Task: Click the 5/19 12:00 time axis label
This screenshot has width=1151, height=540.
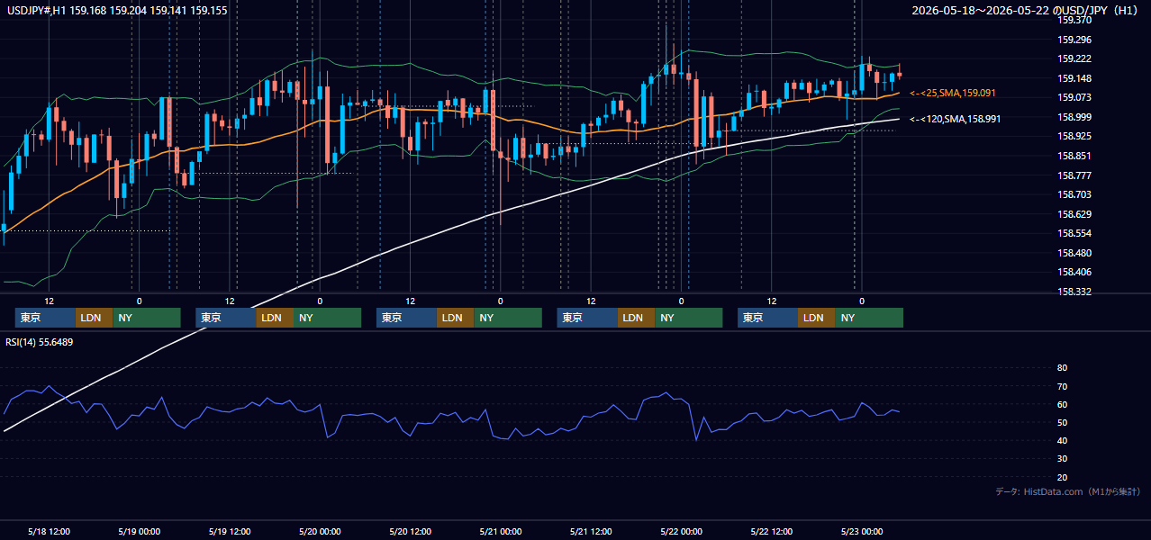Action: pyautogui.click(x=230, y=531)
